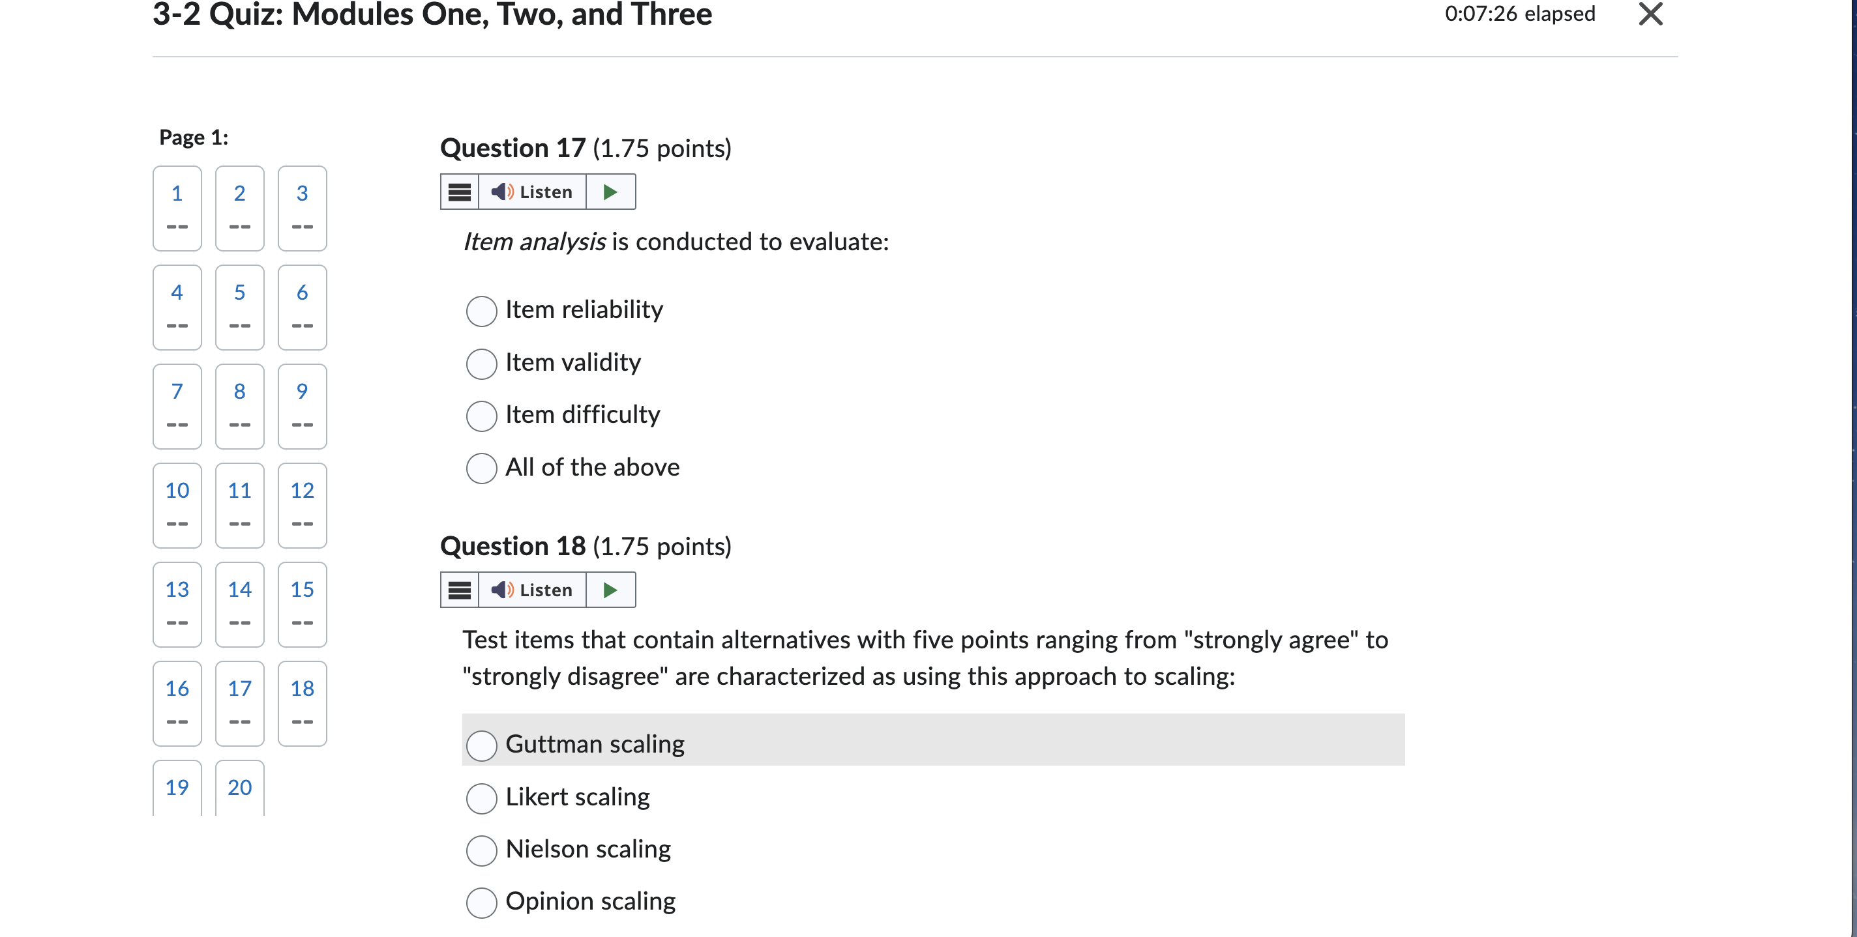Screen dimensions: 1857x937
Task: Open the ReadSpeaker menu for Question 18
Action: pos(459,590)
